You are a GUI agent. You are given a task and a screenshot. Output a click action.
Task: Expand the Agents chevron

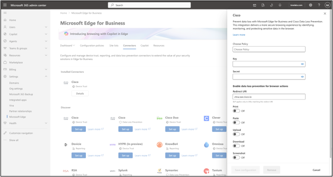click(46, 41)
